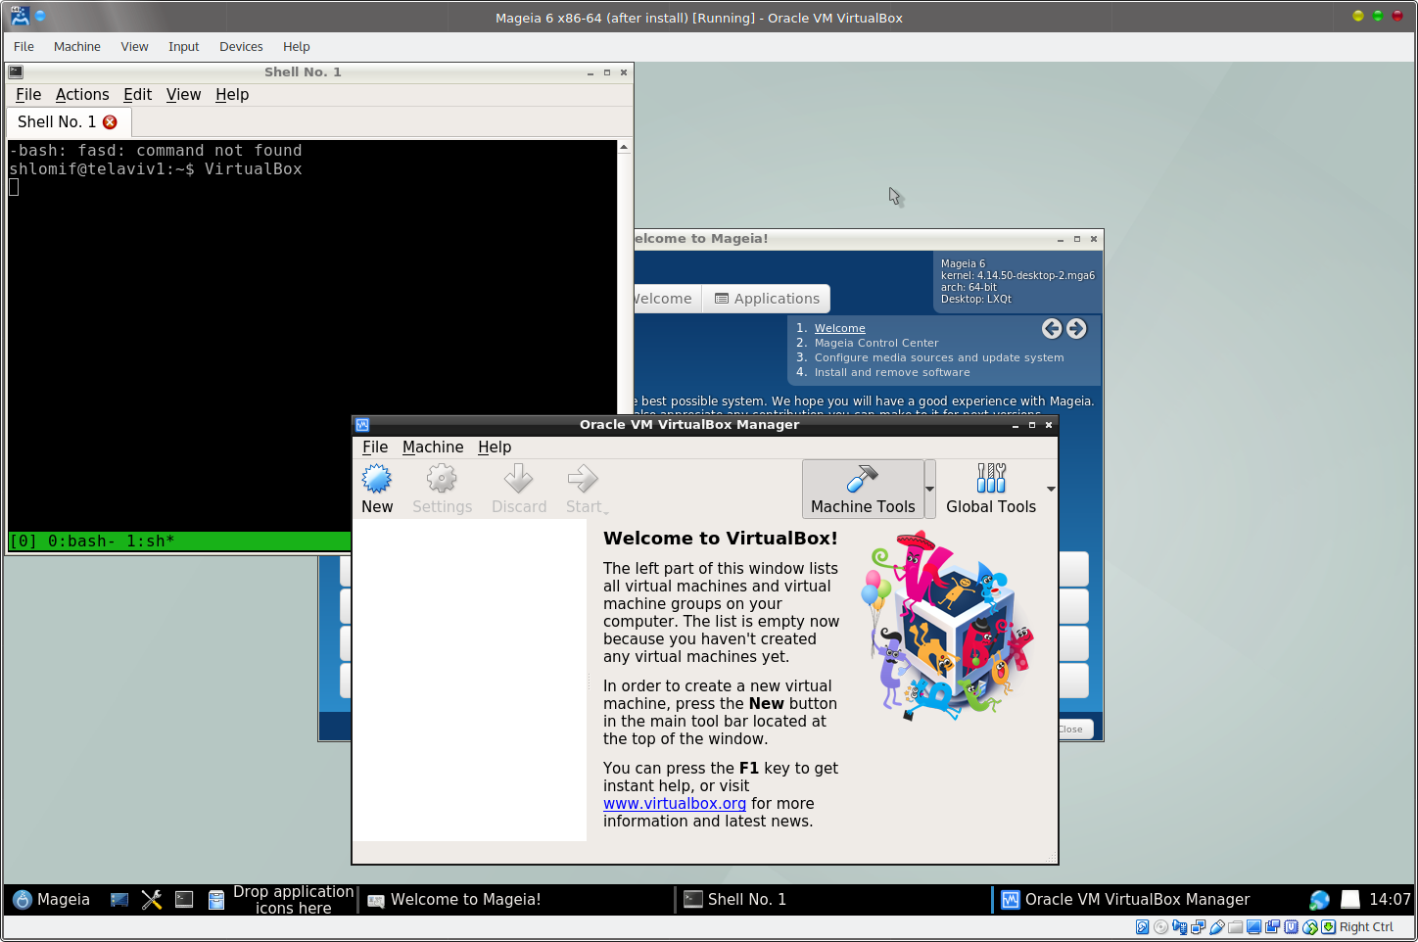Open Help menu in VirtualBox Manager
Screen dimensions: 1418x942
[x=495, y=447]
